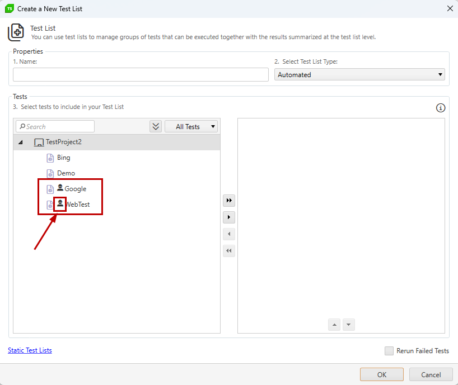This screenshot has width=458, height=385.
Task: Add selected test with the single right arrow
Action: click(x=229, y=217)
